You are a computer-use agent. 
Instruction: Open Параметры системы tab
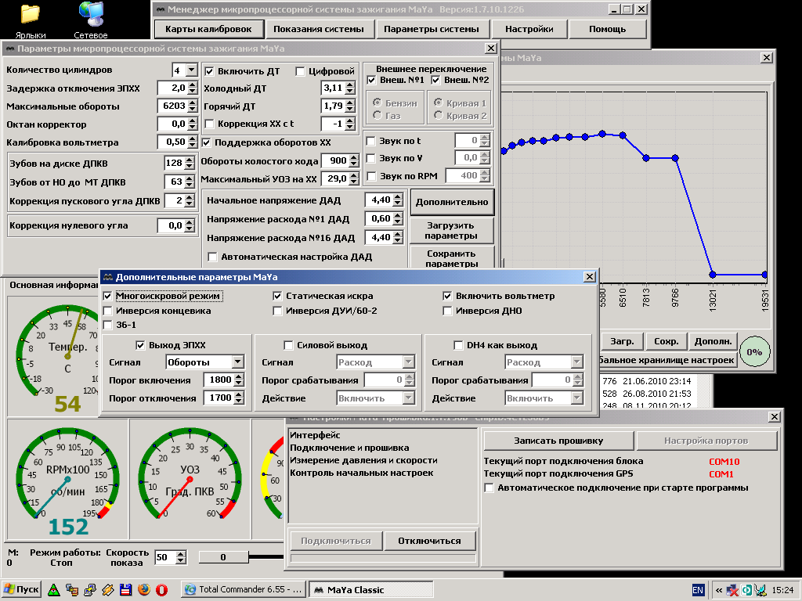coord(432,29)
